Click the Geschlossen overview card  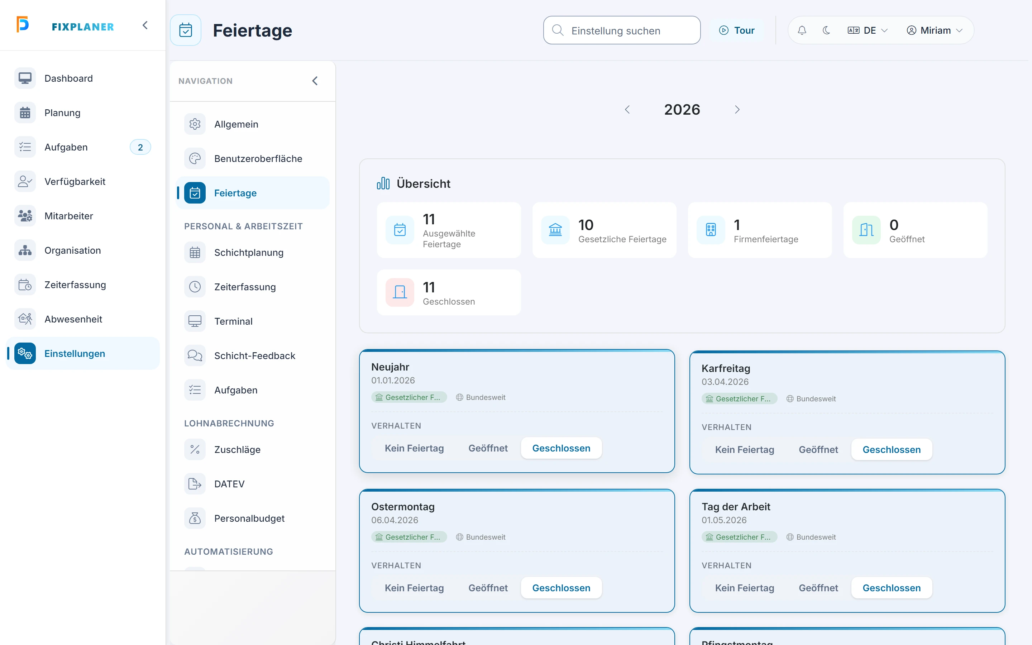[449, 292]
